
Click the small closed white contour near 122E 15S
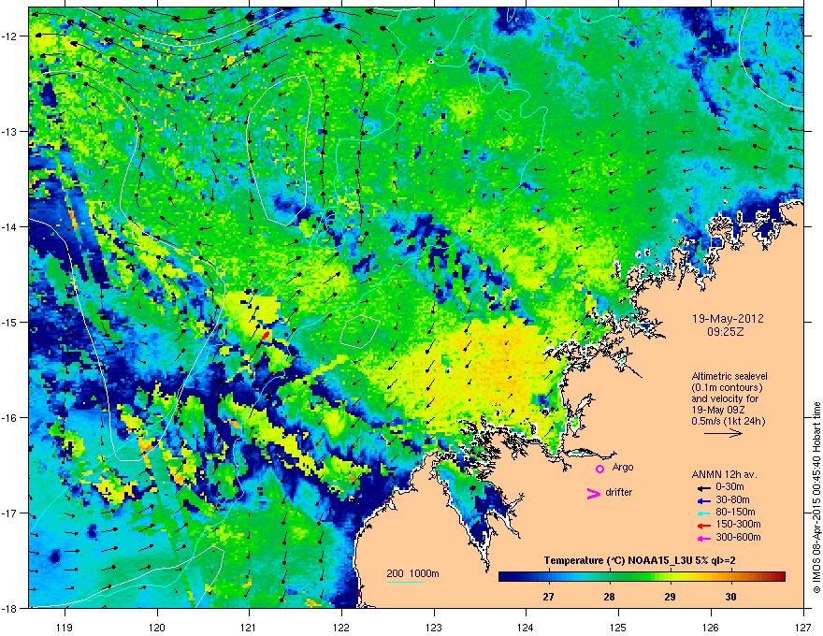(x=359, y=330)
